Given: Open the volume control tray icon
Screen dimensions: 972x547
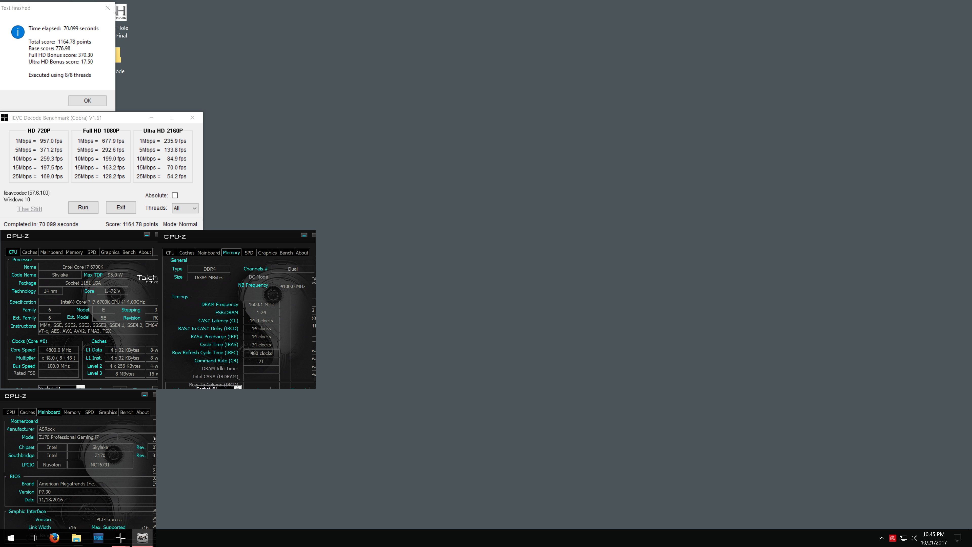Looking at the screenshot, I should pos(914,538).
